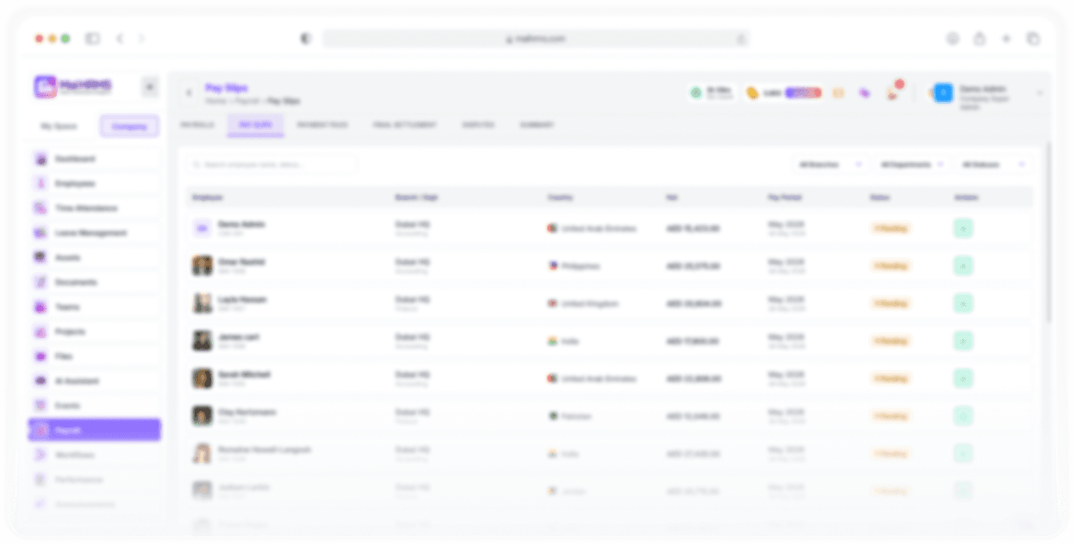Click the notification bell with red badge

[x=894, y=93]
